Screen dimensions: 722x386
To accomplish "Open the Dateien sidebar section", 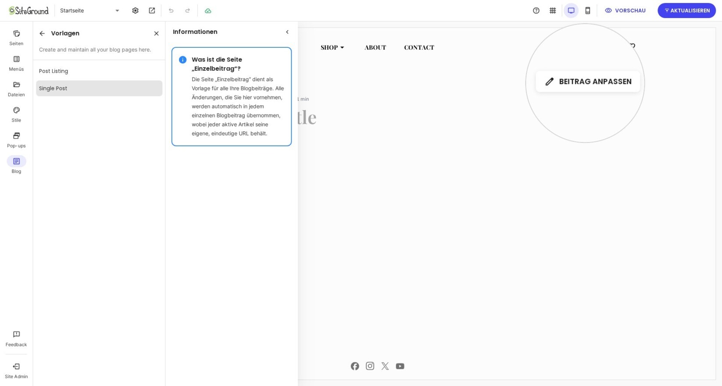I will (16, 89).
